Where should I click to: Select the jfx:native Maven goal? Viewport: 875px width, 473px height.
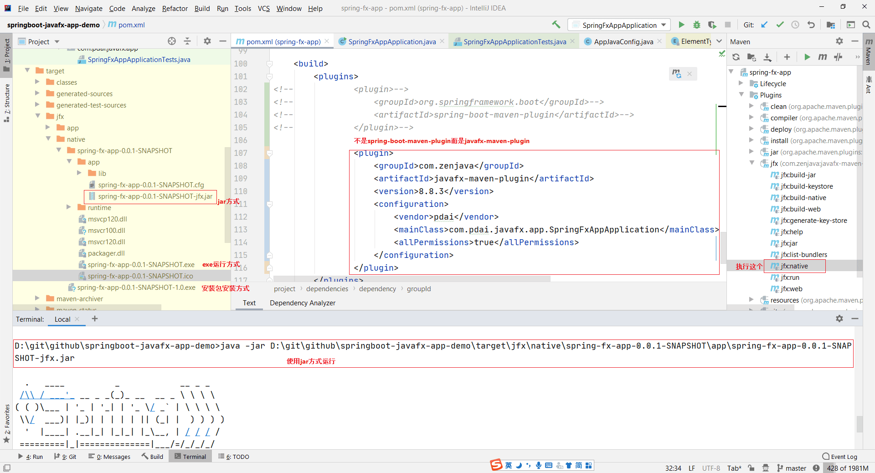pos(794,266)
